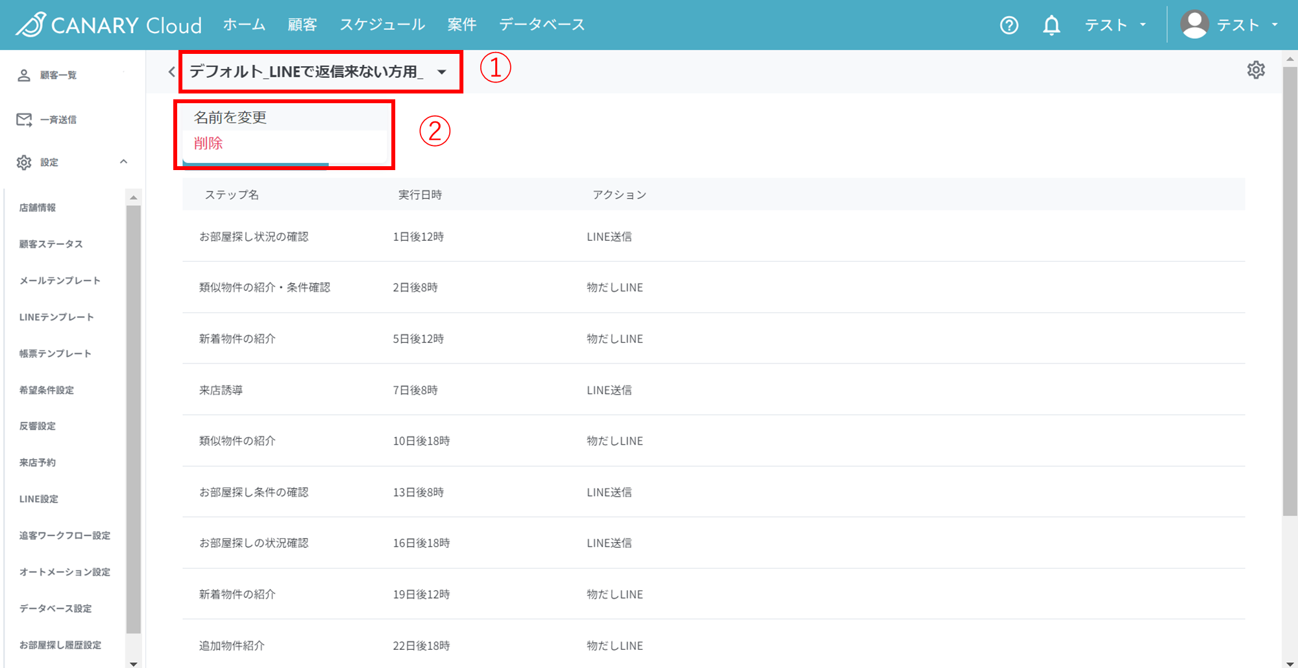This screenshot has width=1298, height=668.
Task: Click sidebar scrollbar down arrow
Action: click(x=134, y=663)
